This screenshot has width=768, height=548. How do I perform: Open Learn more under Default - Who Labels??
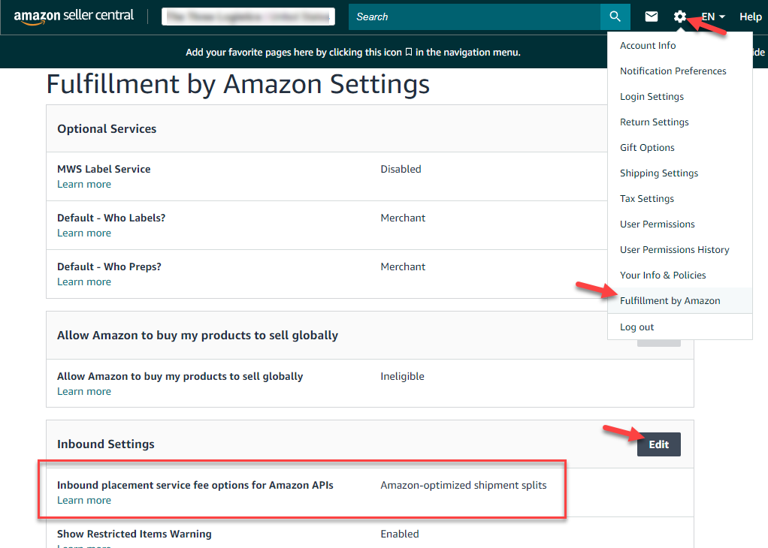tap(84, 233)
